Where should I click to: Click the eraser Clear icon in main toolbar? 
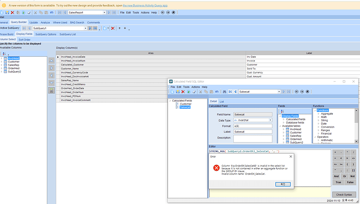pyautogui.click(x=29, y=12)
